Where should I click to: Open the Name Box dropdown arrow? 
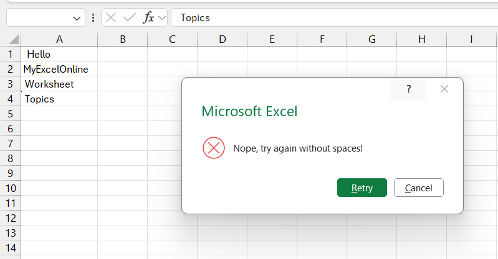click(77, 18)
